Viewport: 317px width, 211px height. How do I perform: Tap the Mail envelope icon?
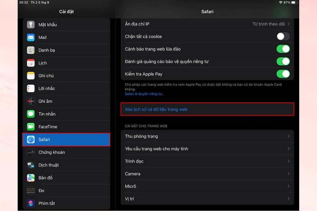31,37
